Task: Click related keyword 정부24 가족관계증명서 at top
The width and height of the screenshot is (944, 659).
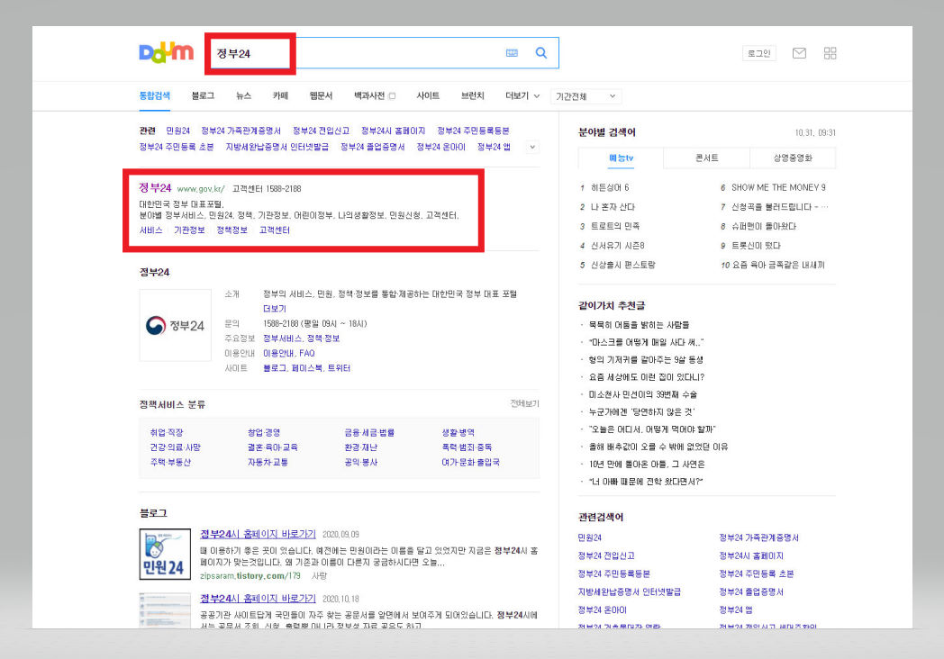Action: click(x=241, y=131)
